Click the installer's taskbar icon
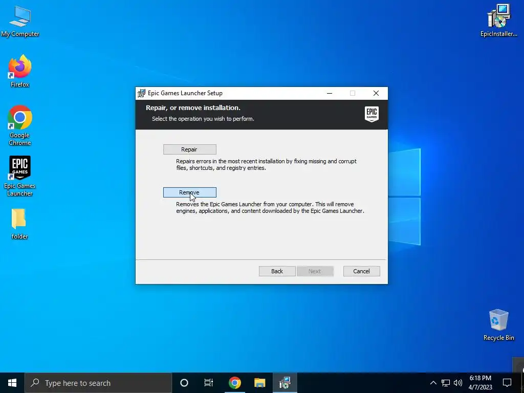 coord(285,383)
